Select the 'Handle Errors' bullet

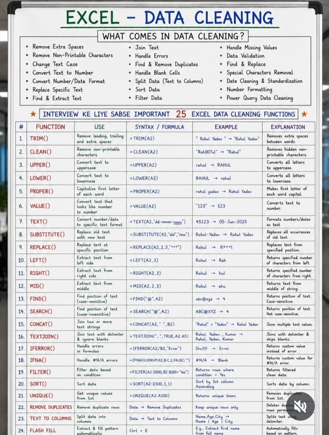(x=152, y=56)
